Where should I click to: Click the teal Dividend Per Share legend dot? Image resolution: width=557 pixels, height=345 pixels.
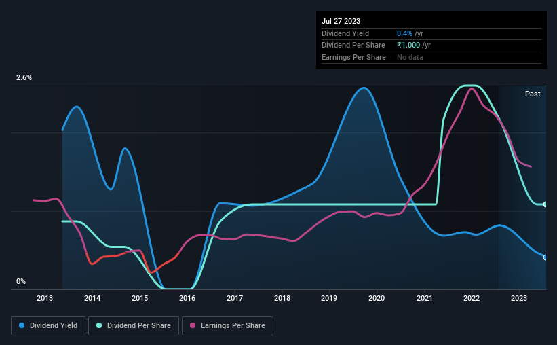tap(99, 325)
